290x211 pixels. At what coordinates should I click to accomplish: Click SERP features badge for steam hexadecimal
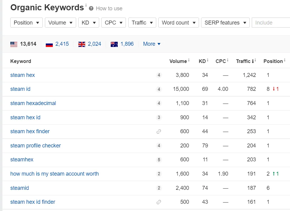pyautogui.click(x=159, y=103)
